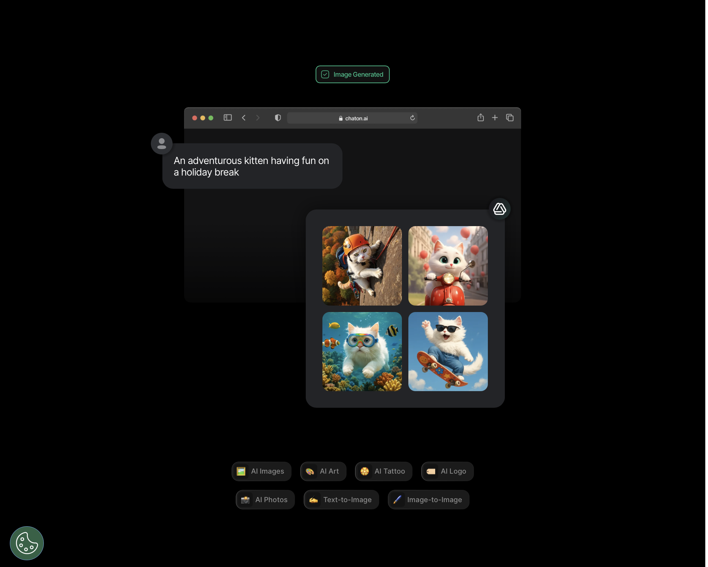
Task: Choose the AI Tattoo option
Action: [383, 471]
